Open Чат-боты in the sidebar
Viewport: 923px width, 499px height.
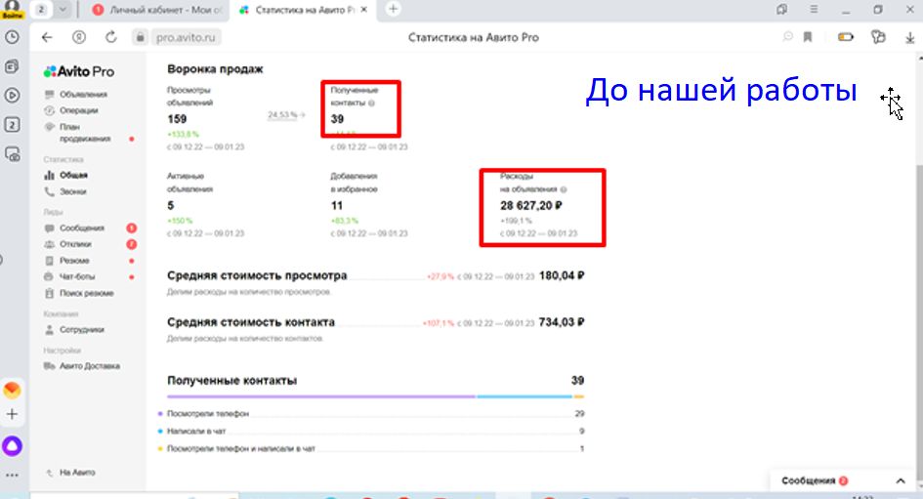point(76,276)
